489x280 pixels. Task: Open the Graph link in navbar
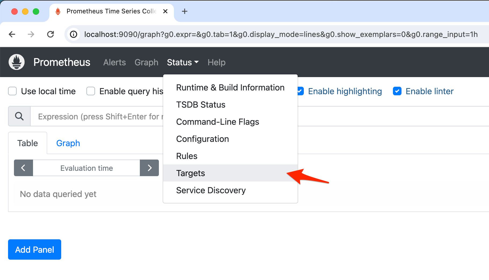click(146, 62)
